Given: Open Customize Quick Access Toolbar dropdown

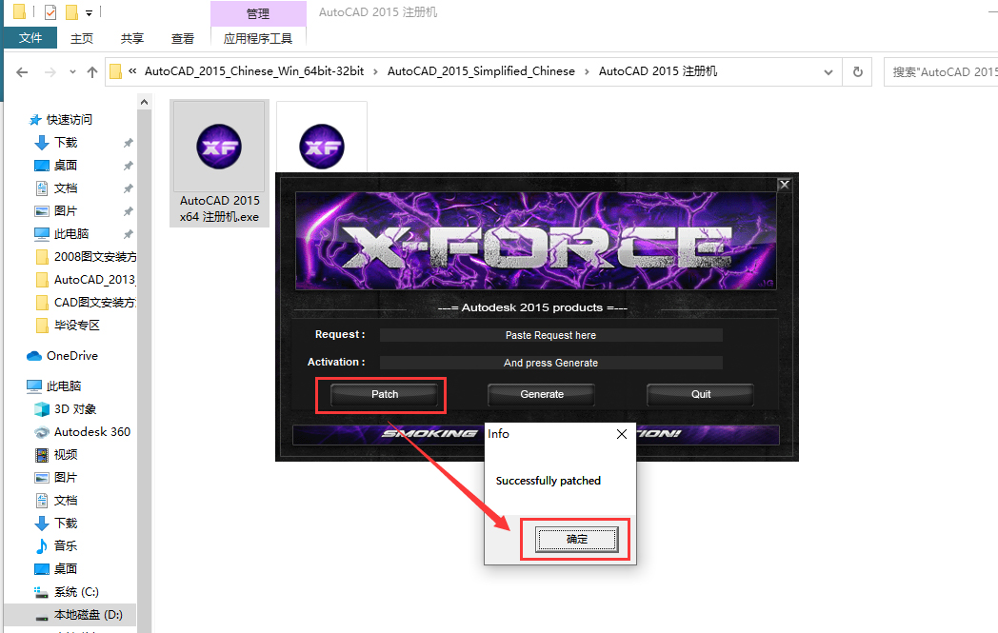Looking at the screenshot, I should point(90,12).
